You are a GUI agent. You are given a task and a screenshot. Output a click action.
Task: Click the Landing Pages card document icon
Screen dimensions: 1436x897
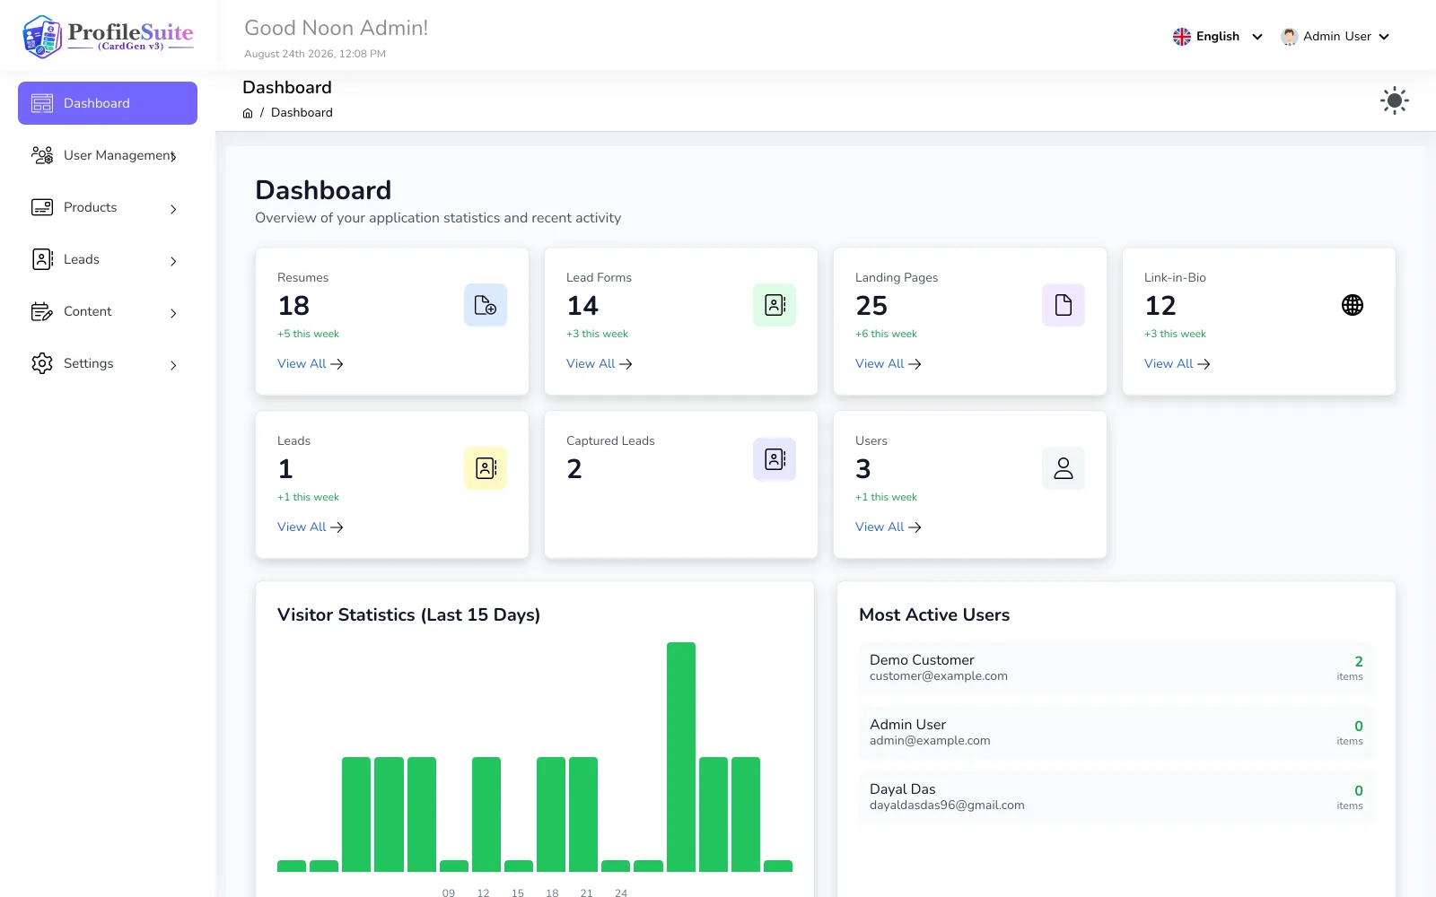(x=1064, y=305)
